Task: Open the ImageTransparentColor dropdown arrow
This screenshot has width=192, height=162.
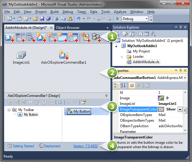Action: click(x=180, y=109)
